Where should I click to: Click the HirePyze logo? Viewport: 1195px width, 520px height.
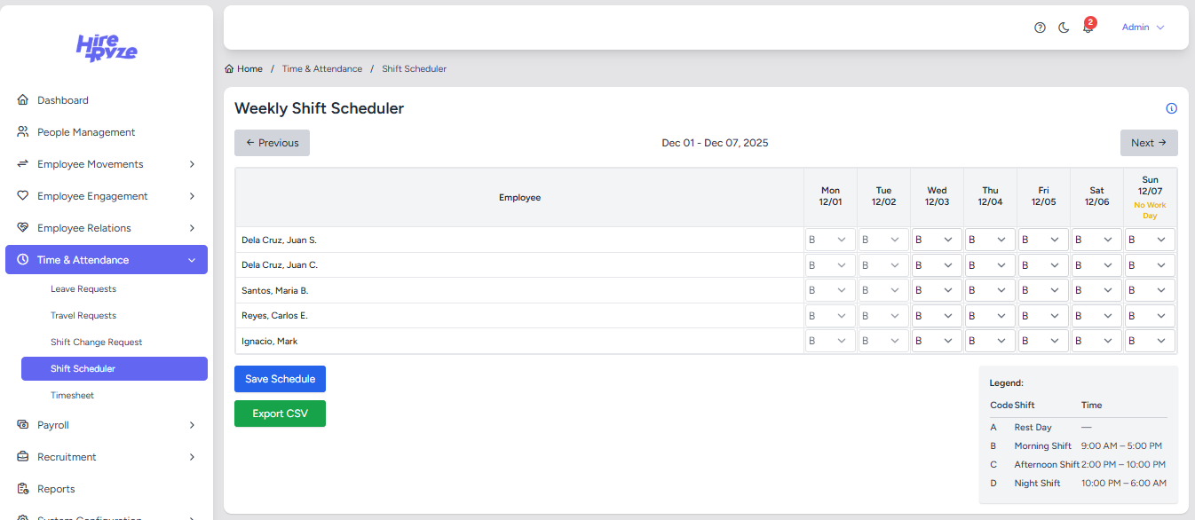[107, 48]
